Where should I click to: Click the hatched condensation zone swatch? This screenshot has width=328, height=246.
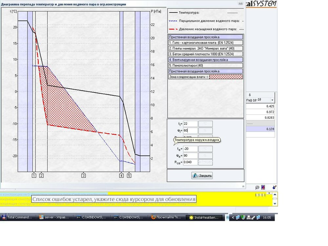click(226, 77)
